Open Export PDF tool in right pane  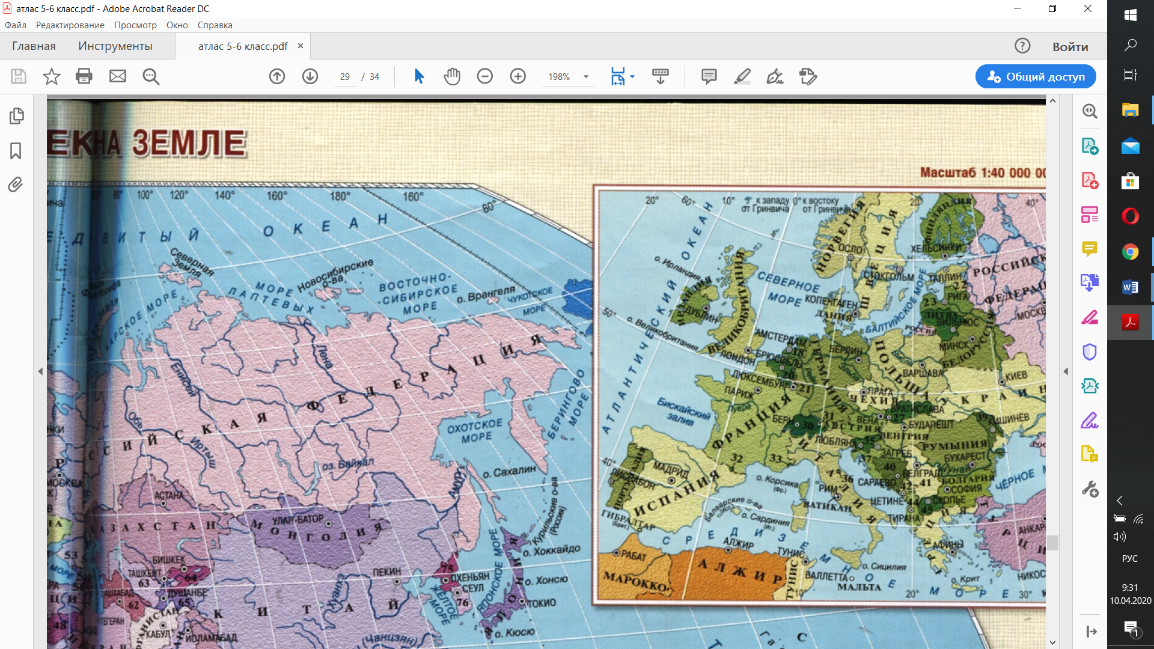(1090, 146)
